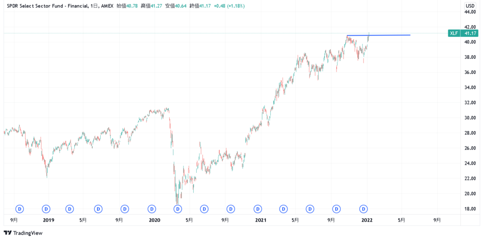The width and height of the screenshot is (484, 240).
Task: Select the blue horizontal resistance line
Action: (x=388, y=35)
